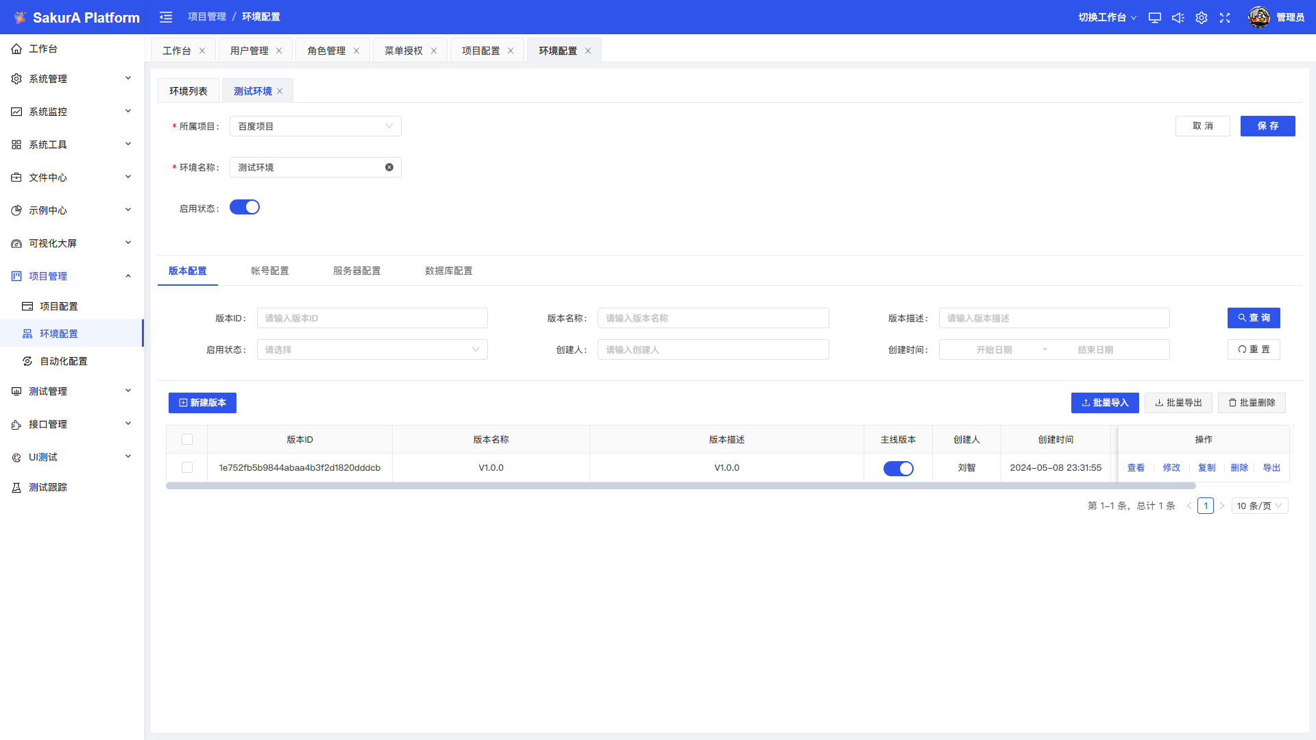Close the 测试环境 sub-tab with X

(x=280, y=91)
